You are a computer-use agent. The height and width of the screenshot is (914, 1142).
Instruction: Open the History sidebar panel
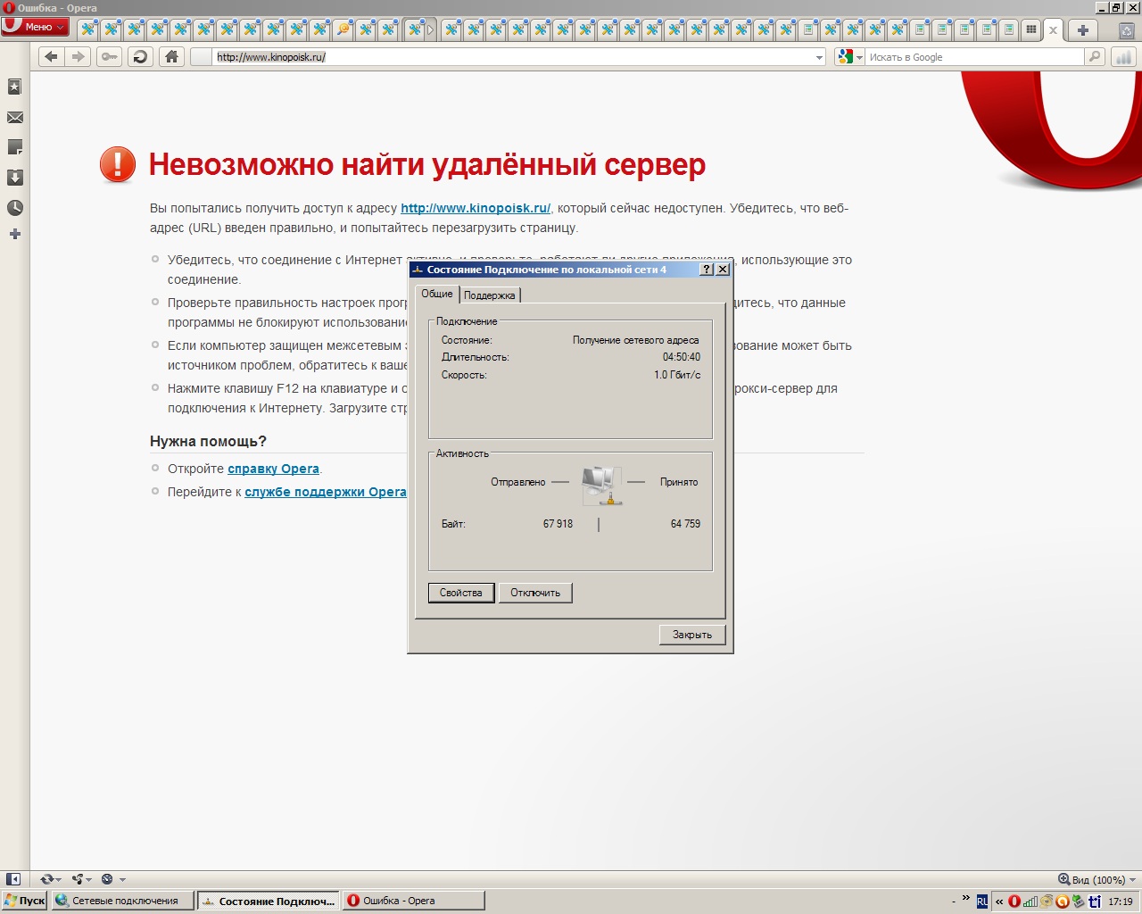tap(14, 208)
